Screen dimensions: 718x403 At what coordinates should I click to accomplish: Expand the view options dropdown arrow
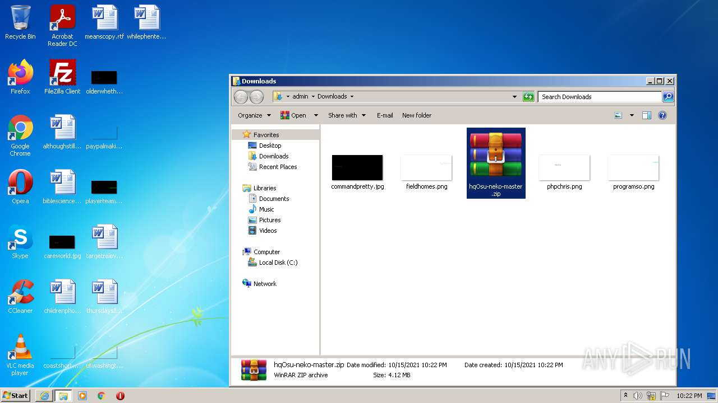[632, 115]
